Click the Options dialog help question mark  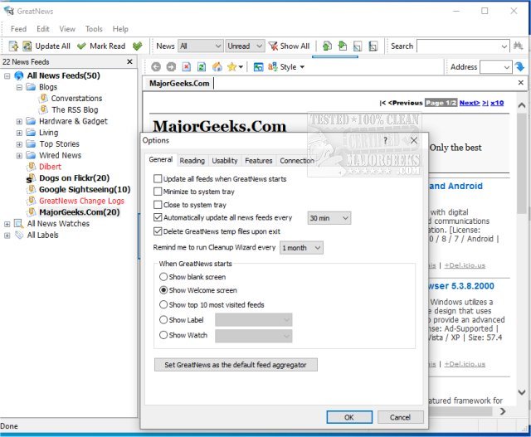(385, 140)
